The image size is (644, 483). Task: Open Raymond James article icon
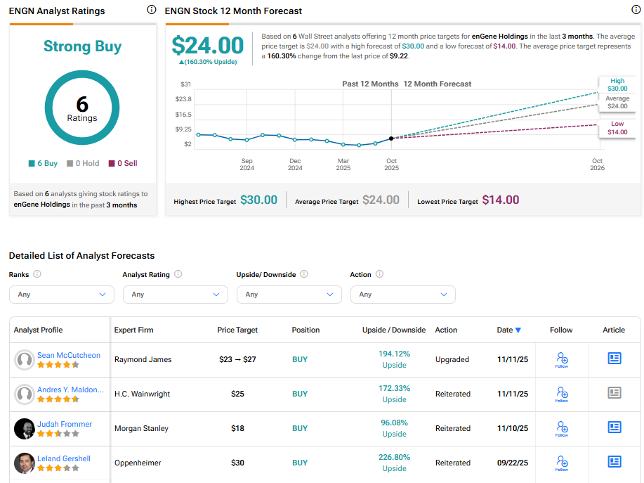pyautogui.click(x=615, y=359)
